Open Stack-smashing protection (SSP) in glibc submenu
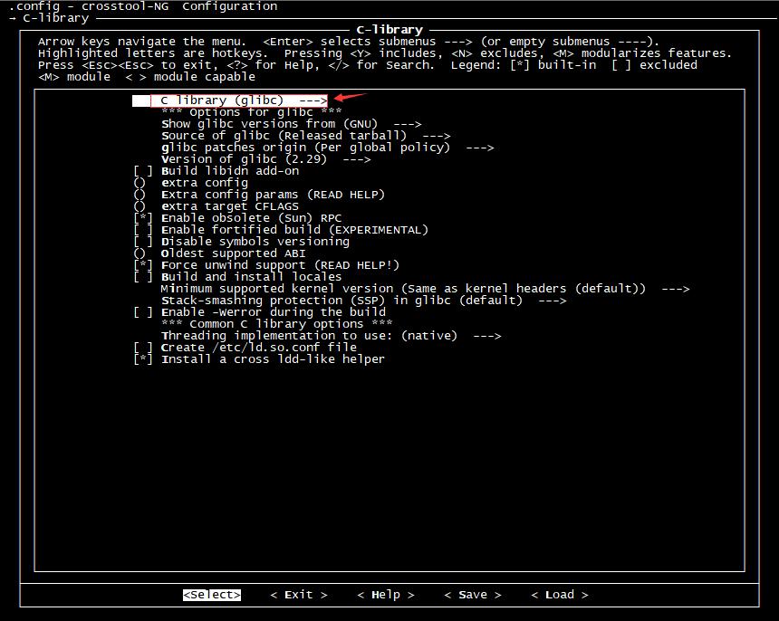779x621 pixels. point(363,301)
